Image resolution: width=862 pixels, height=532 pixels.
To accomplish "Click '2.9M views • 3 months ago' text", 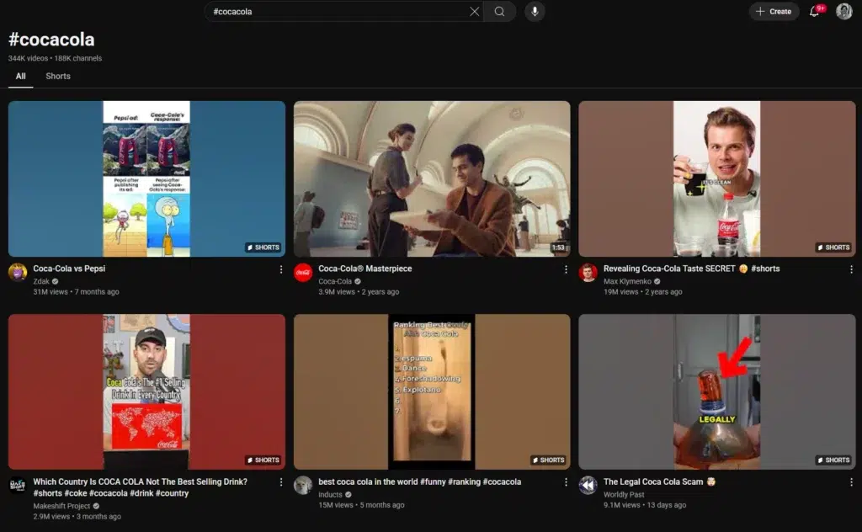I will pos(77,517).
